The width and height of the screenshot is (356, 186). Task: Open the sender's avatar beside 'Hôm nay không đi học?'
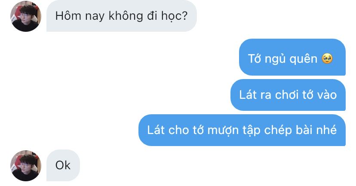26,16
